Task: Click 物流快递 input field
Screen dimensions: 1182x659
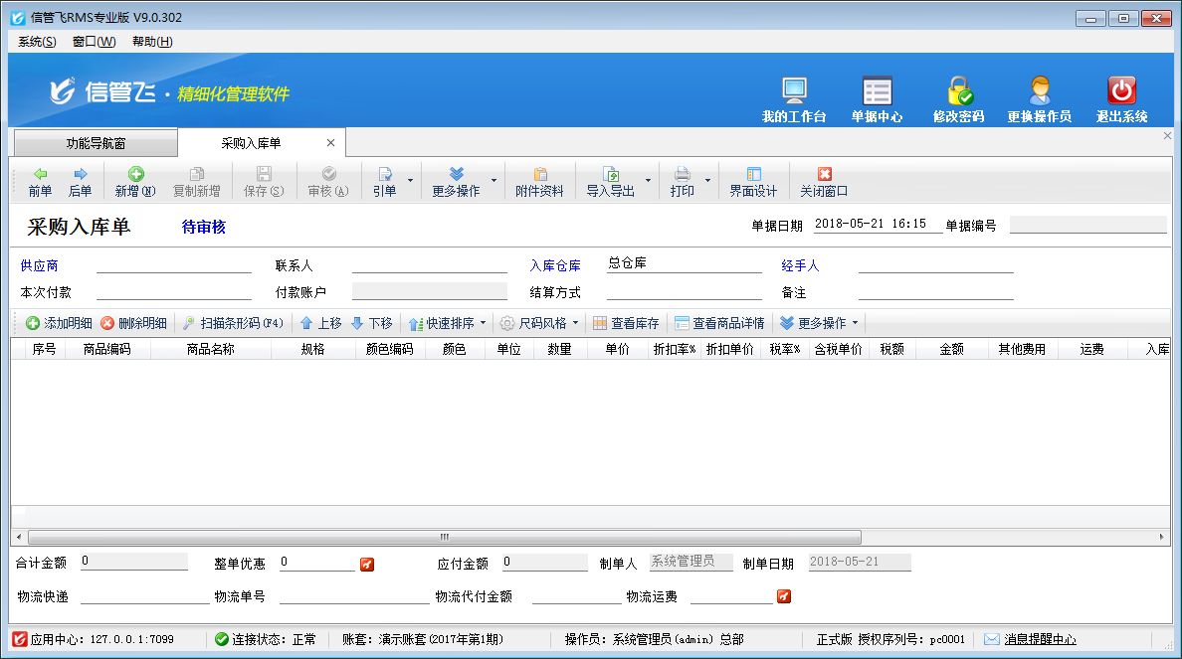Action: (144, 595)
